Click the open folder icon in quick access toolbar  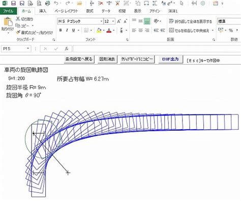click(79, 3)
